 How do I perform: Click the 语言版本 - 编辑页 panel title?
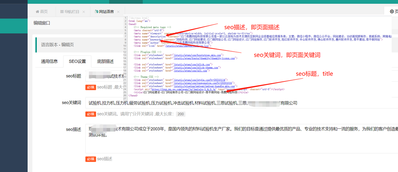(57, 45)
